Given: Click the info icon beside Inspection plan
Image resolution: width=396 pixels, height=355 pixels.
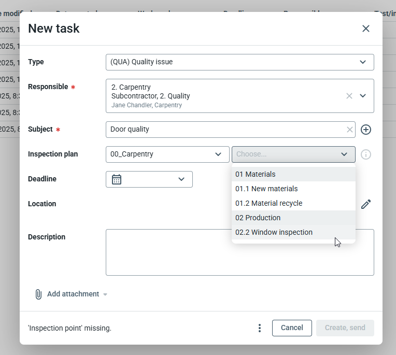Looking at the screenshot, I should point(366,154).
